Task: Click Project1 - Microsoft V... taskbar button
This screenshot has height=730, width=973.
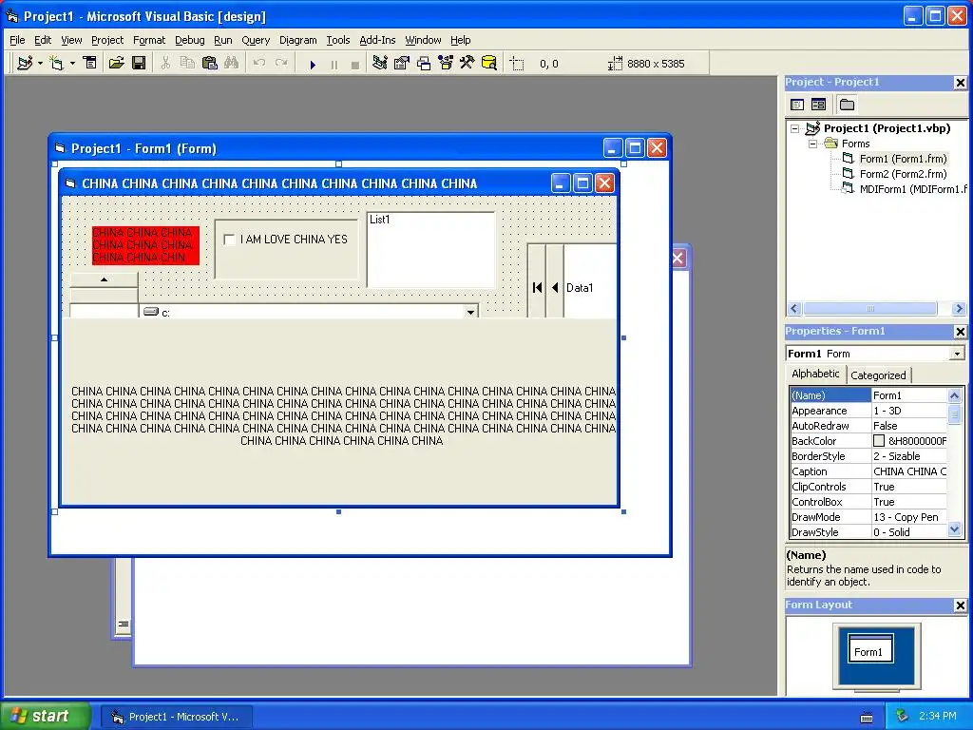Action: [176, 717]
